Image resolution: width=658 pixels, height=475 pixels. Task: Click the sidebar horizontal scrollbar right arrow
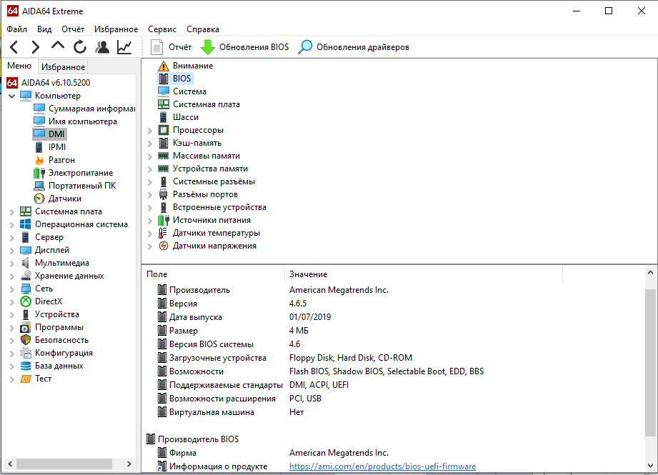pyautogui.click(x=129, y=464)
